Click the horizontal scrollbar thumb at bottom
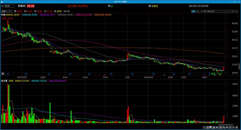 click(x=225, y=125)
